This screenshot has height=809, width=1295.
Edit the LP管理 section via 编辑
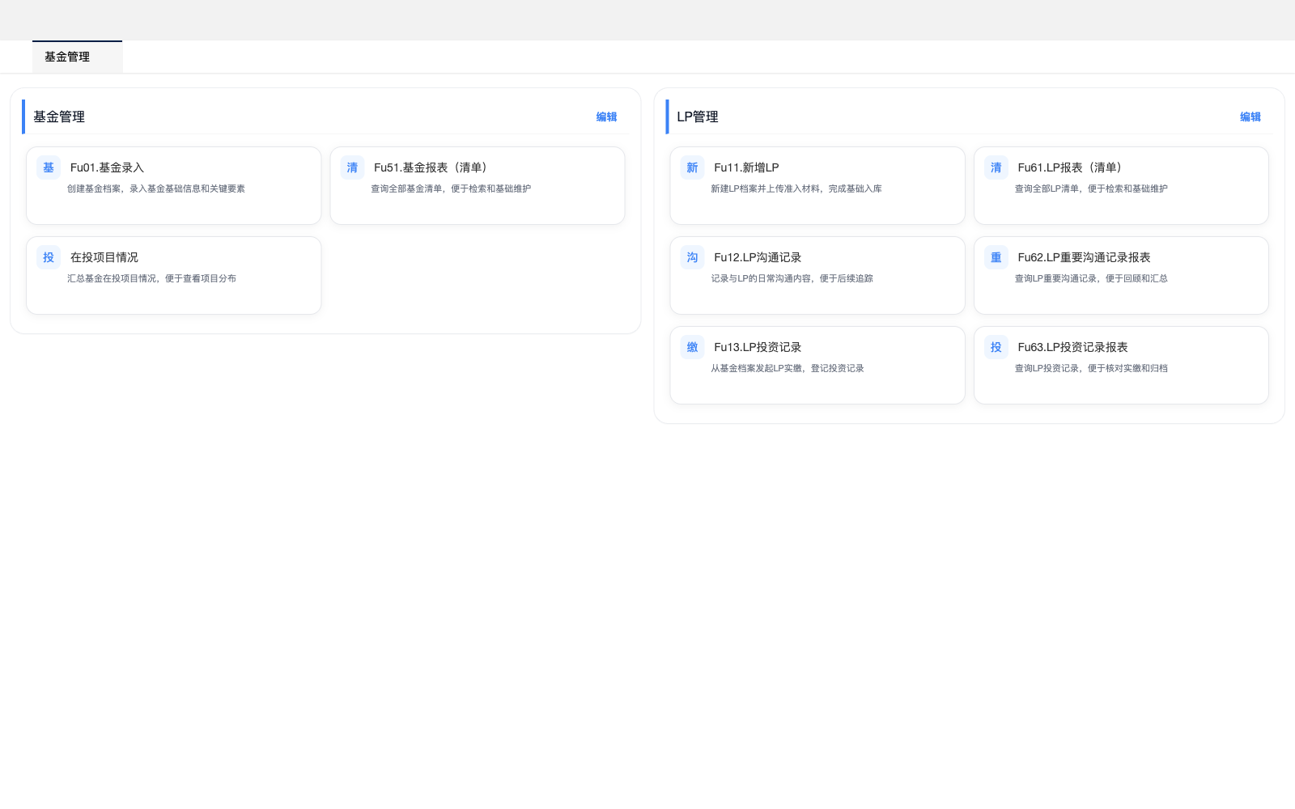pos(1250,116)
